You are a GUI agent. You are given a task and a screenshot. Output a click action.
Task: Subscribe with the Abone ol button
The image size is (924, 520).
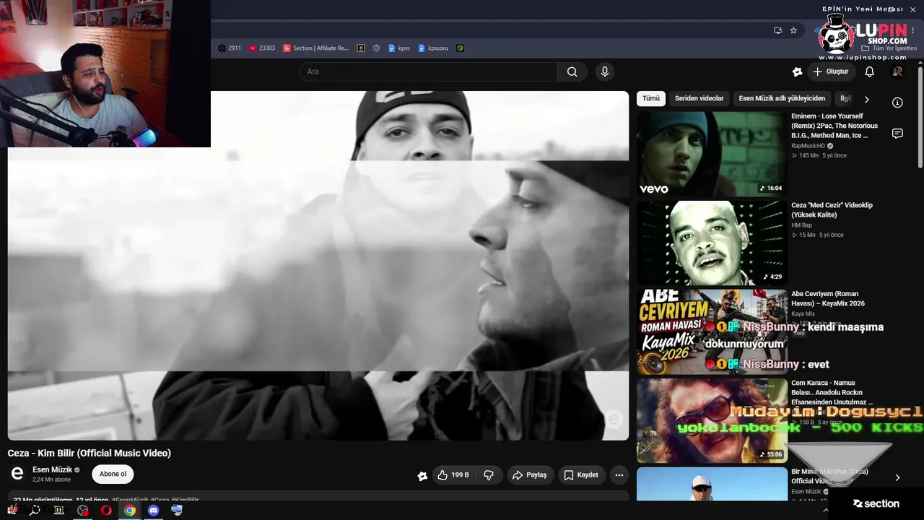click(x=113, y=474)
